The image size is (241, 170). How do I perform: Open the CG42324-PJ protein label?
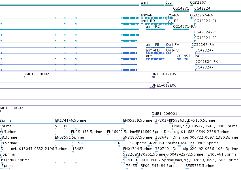206,51
